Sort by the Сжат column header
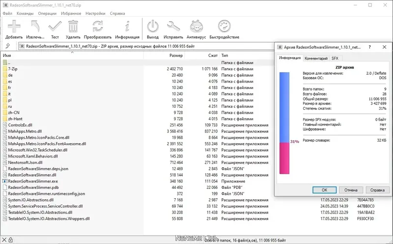Image resolution: width=393 pixels, height=244 pixels. click(x=202, y=55)
